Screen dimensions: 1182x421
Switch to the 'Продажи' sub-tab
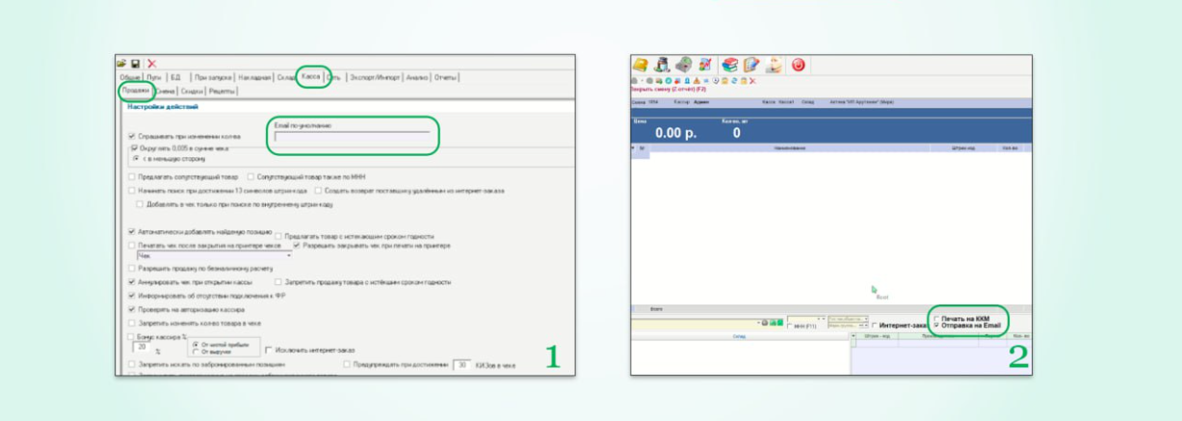[135, 91]
